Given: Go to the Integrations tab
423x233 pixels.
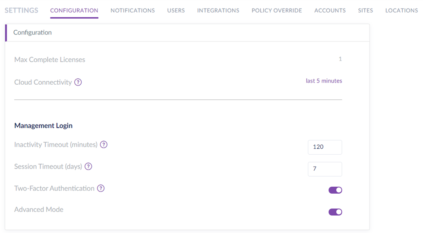Looking at the screenshot, I should (218, 10).
